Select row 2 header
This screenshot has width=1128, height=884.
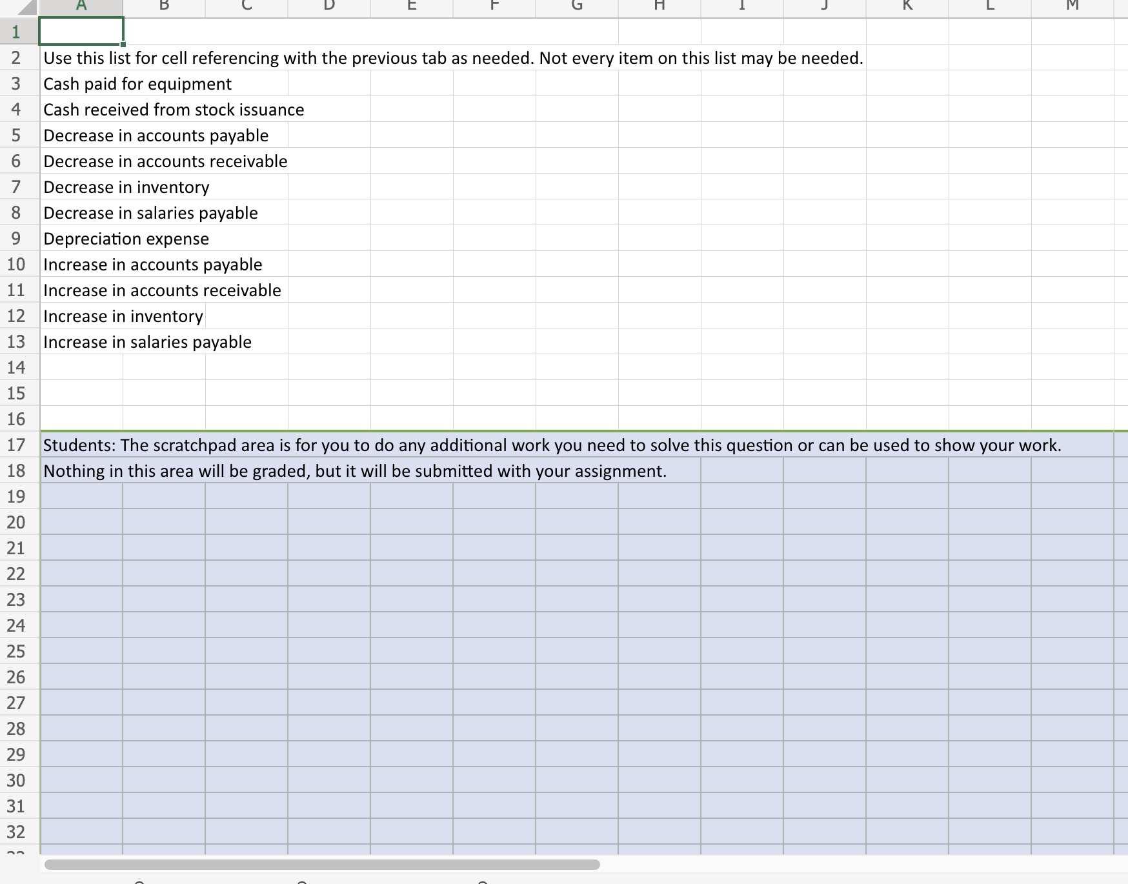click(16, 57)
